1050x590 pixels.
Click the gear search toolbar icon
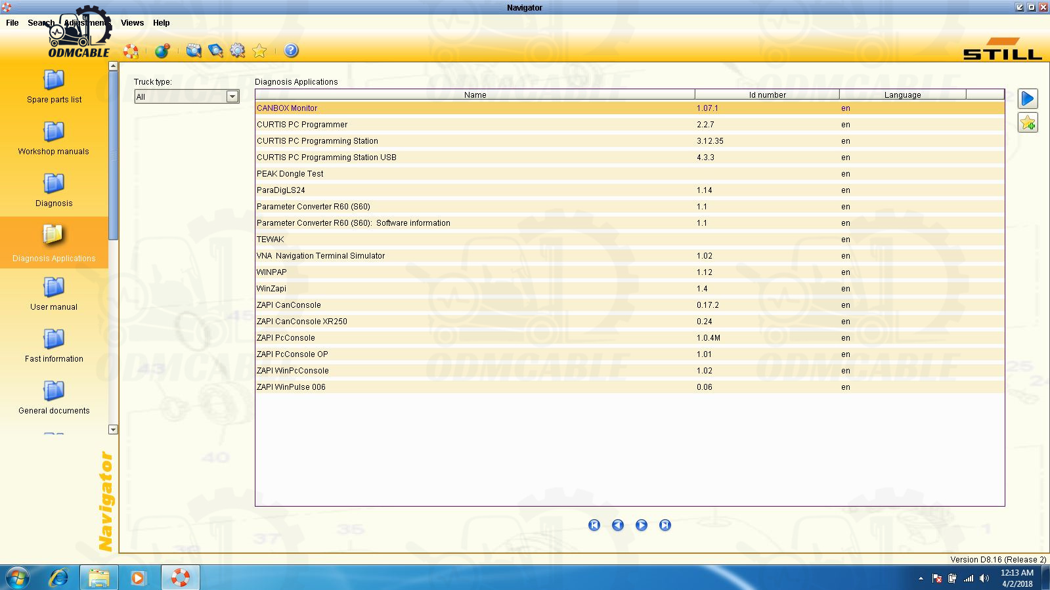pyautogui.click(x=237, y=51)
